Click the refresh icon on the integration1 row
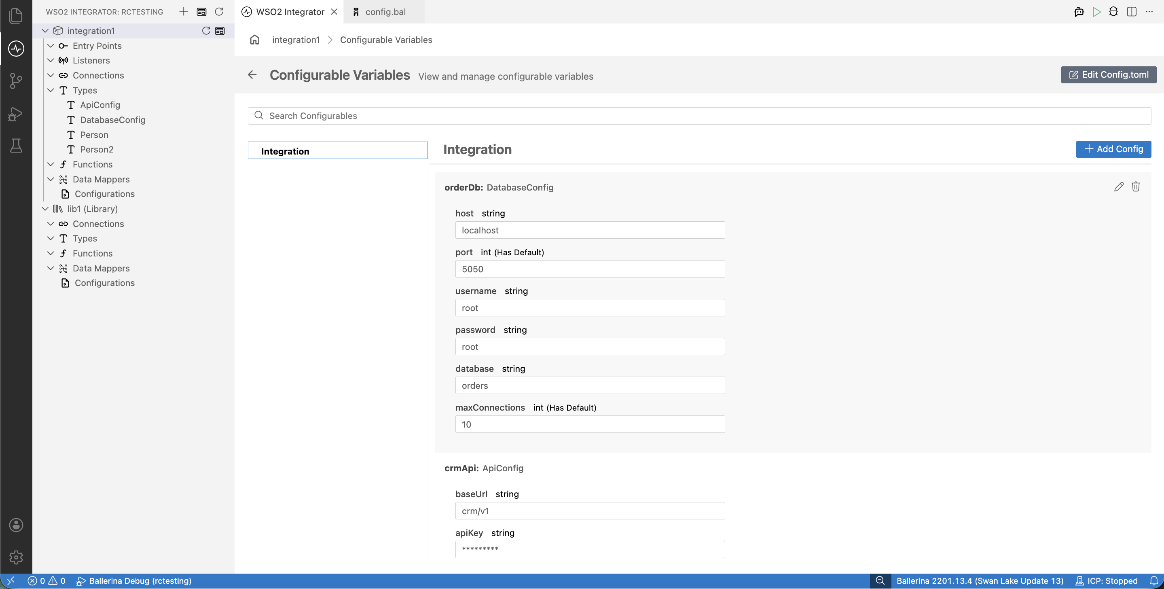 pyautogui.click(x=206, y=31)
